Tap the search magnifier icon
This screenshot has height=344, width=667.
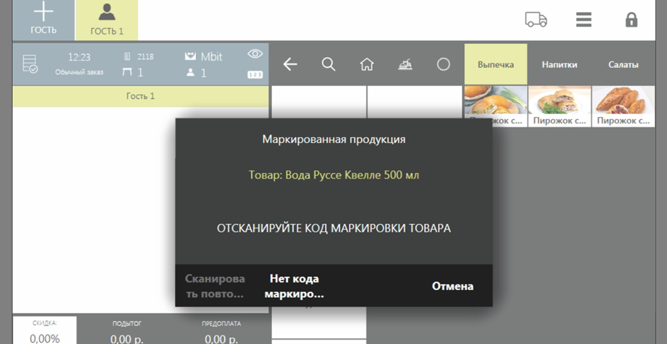coord(328,64)
